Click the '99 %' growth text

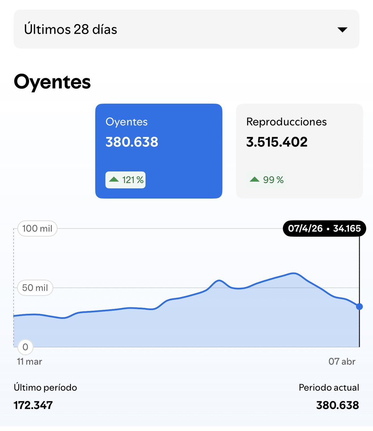point(273,180)
